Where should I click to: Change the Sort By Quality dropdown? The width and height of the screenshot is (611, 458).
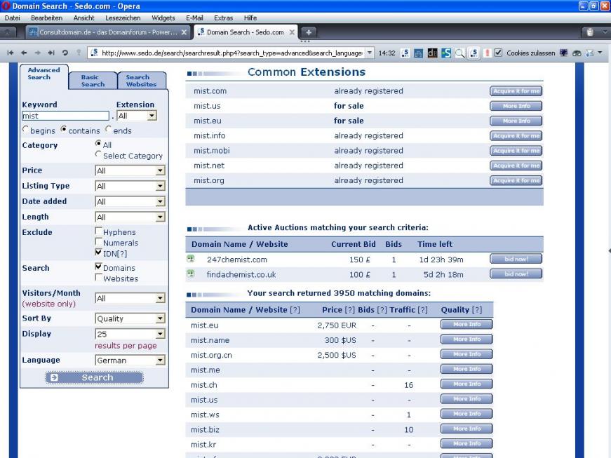(130, 318)
